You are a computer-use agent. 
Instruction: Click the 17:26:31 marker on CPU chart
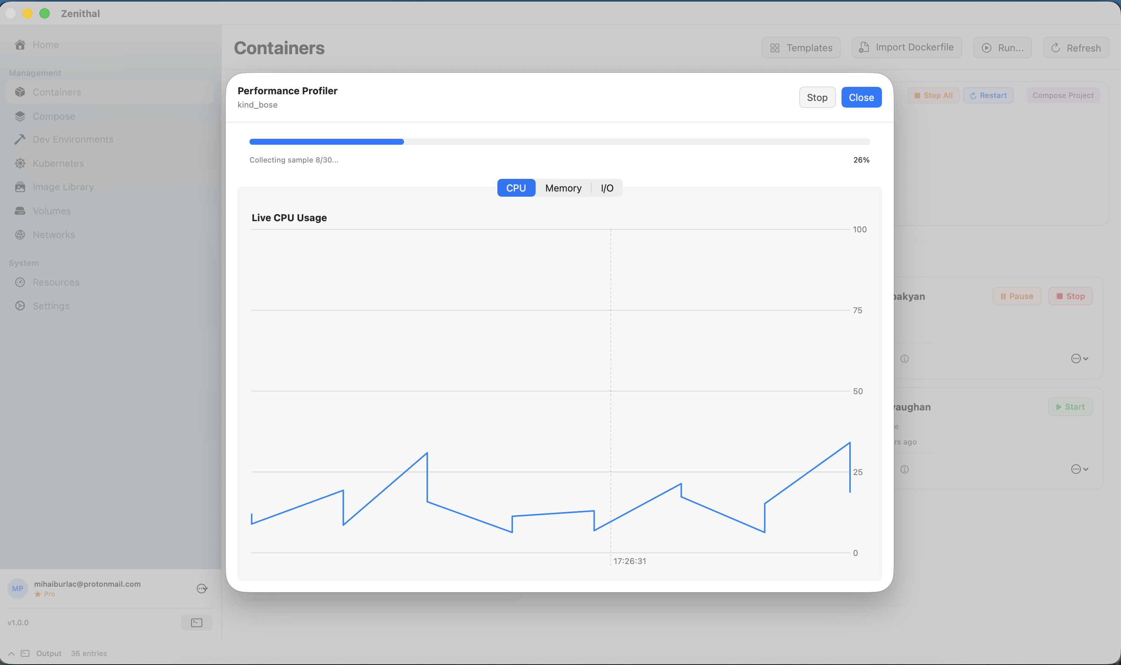629,561
